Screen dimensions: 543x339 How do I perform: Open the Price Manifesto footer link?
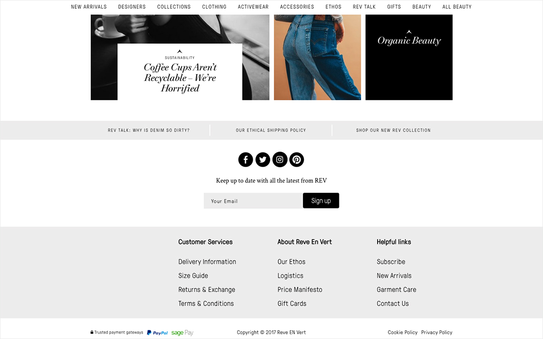coord(300,290)
